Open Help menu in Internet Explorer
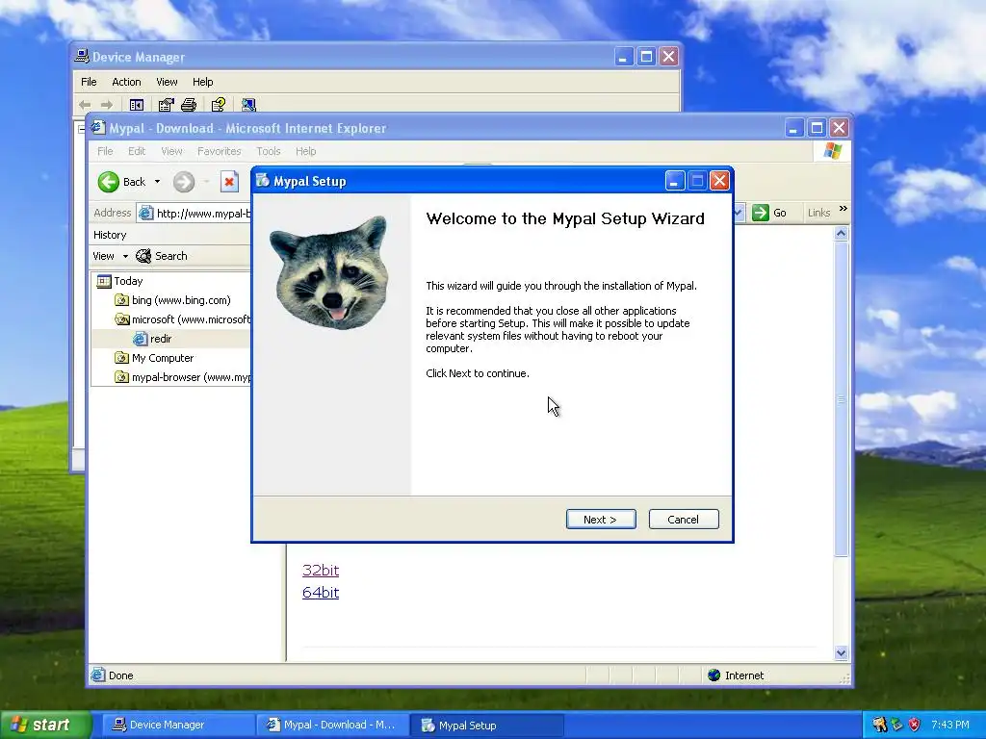986x739 pixels. 305,151
